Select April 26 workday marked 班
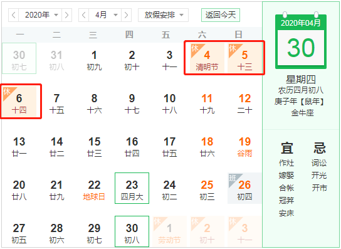This screenshot has height=249, width=341. (x=244, y=188)
